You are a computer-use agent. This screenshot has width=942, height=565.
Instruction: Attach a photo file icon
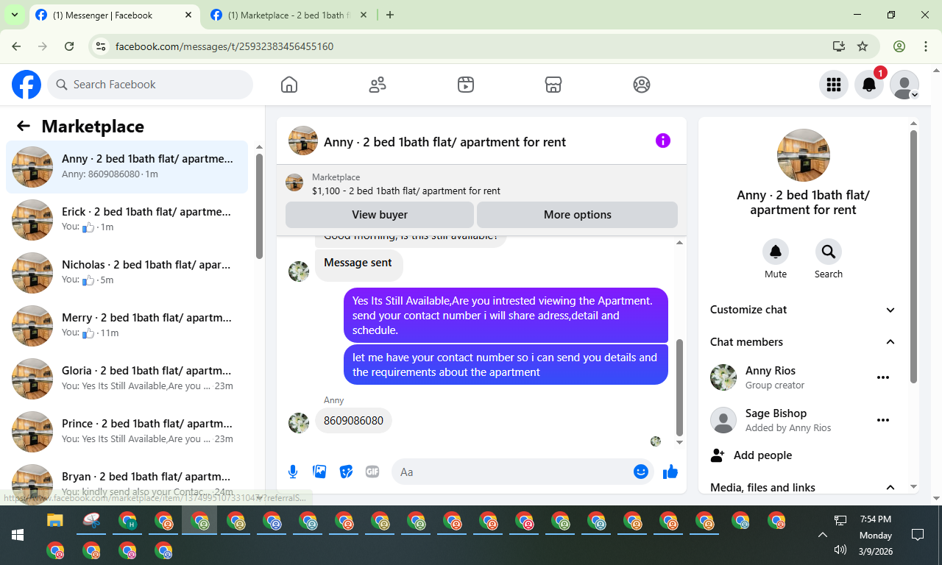click(x=319, y=472)
